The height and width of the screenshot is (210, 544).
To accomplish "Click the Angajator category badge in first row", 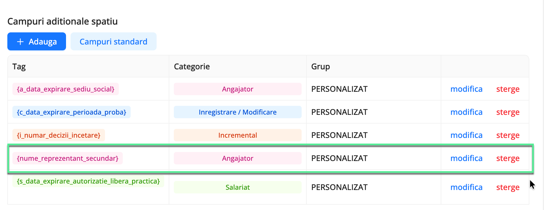I will tap(237, 89).
